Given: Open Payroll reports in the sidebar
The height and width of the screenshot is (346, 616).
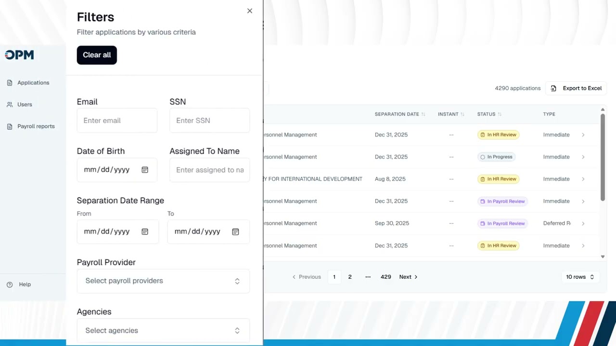Looking at the screenshot, I should pos(36,126).
